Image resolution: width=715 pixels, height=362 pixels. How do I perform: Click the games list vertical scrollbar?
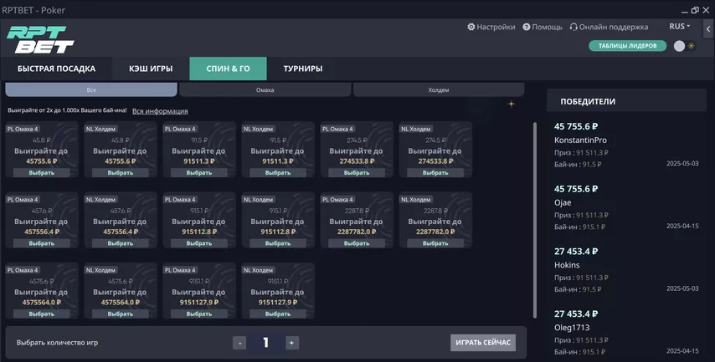(535, 220)
